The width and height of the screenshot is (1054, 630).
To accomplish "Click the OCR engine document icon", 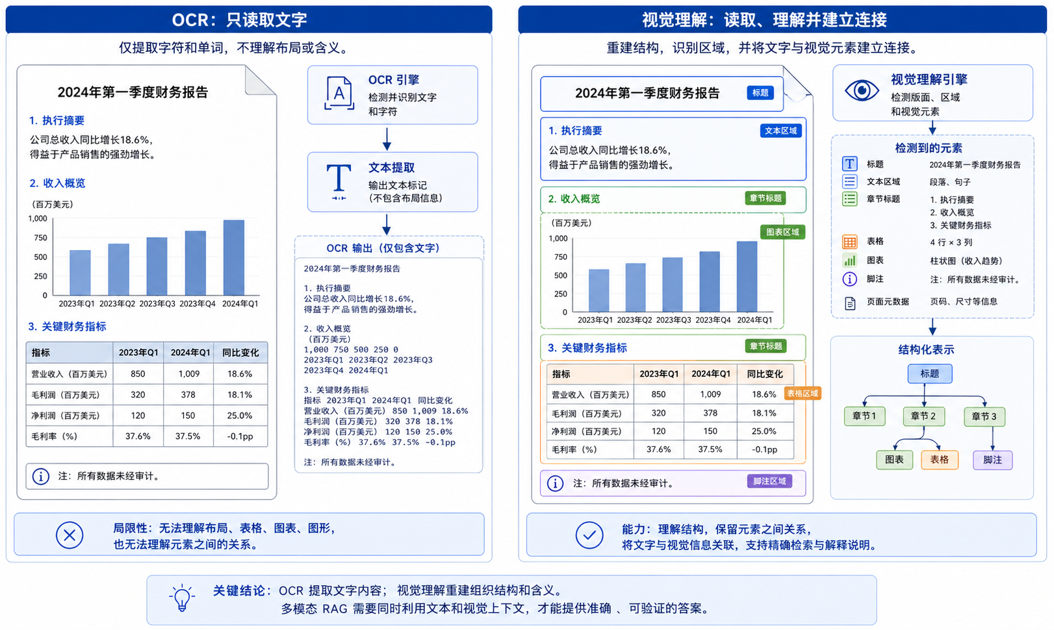I will [339, 95].
